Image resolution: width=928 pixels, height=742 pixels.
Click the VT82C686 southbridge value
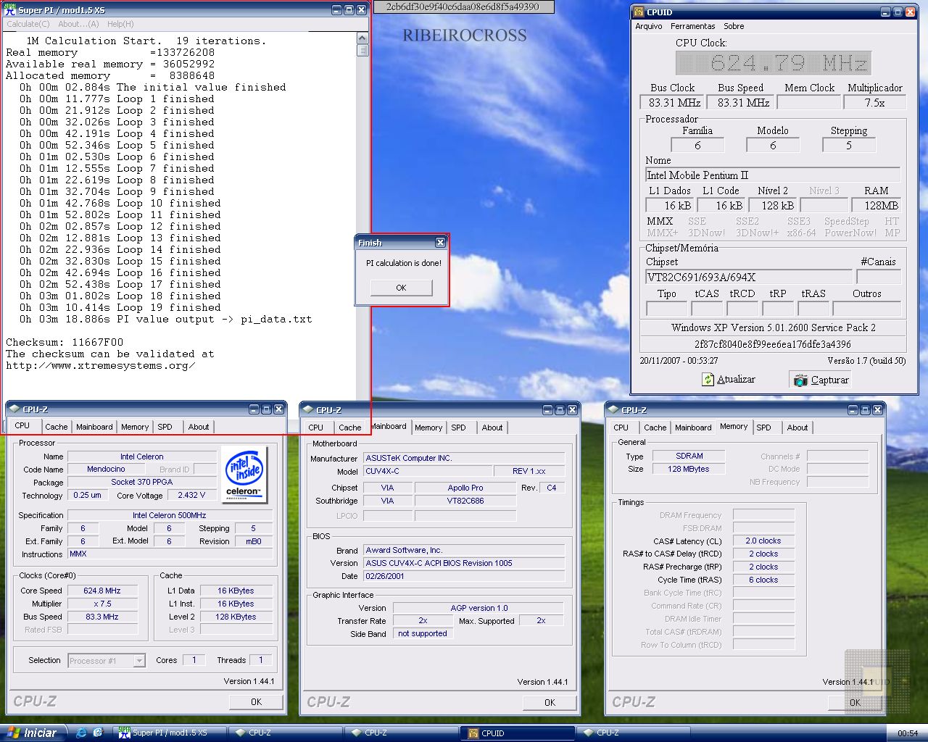[x=465, y=501]
